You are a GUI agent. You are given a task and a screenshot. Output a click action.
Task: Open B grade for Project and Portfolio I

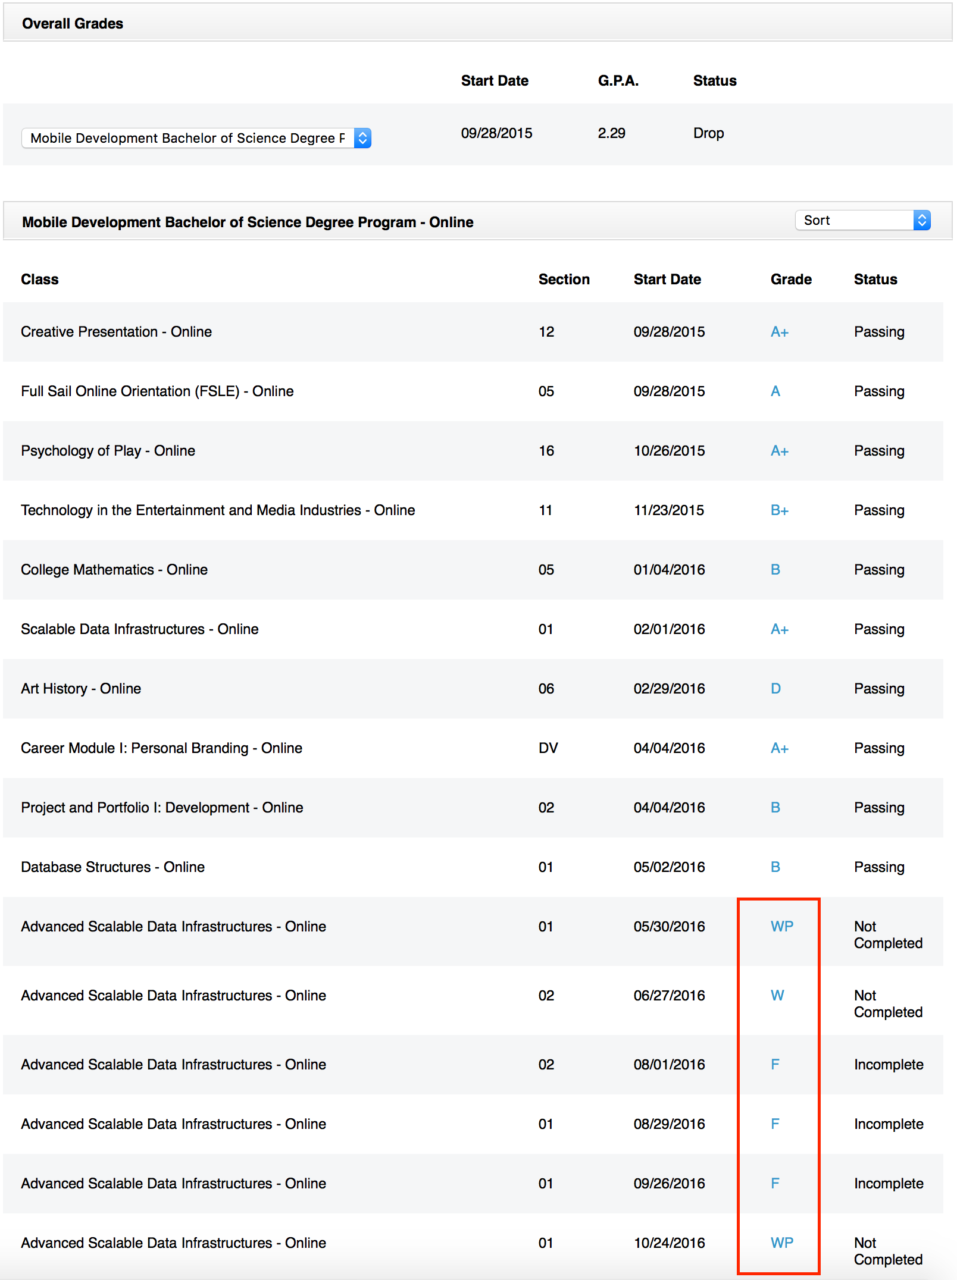tap(775, 808)
